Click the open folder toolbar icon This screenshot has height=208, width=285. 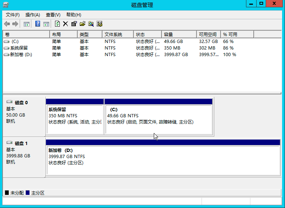pyautogui.click(x=82, y=24)
